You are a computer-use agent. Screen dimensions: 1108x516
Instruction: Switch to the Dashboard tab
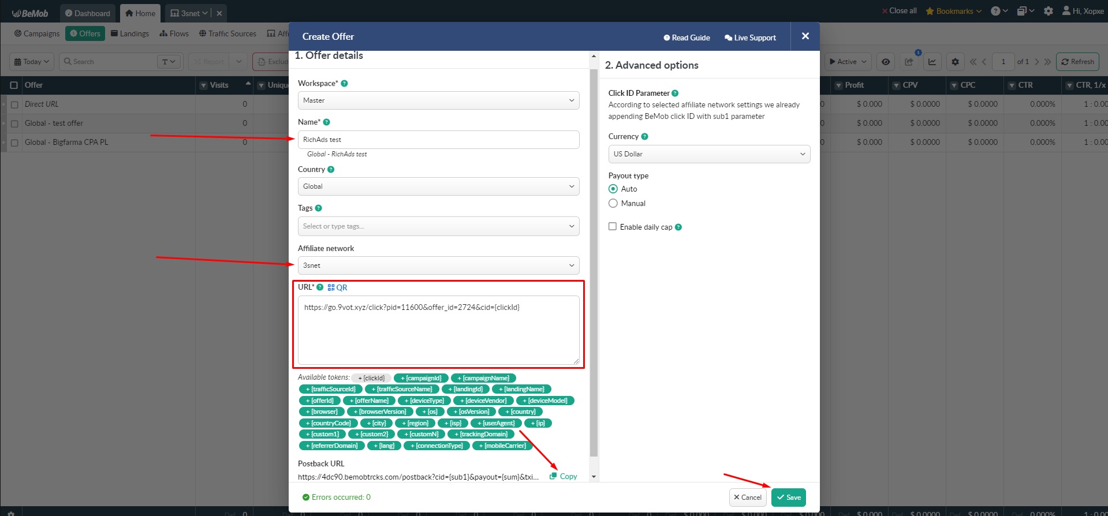click(88, 13)
